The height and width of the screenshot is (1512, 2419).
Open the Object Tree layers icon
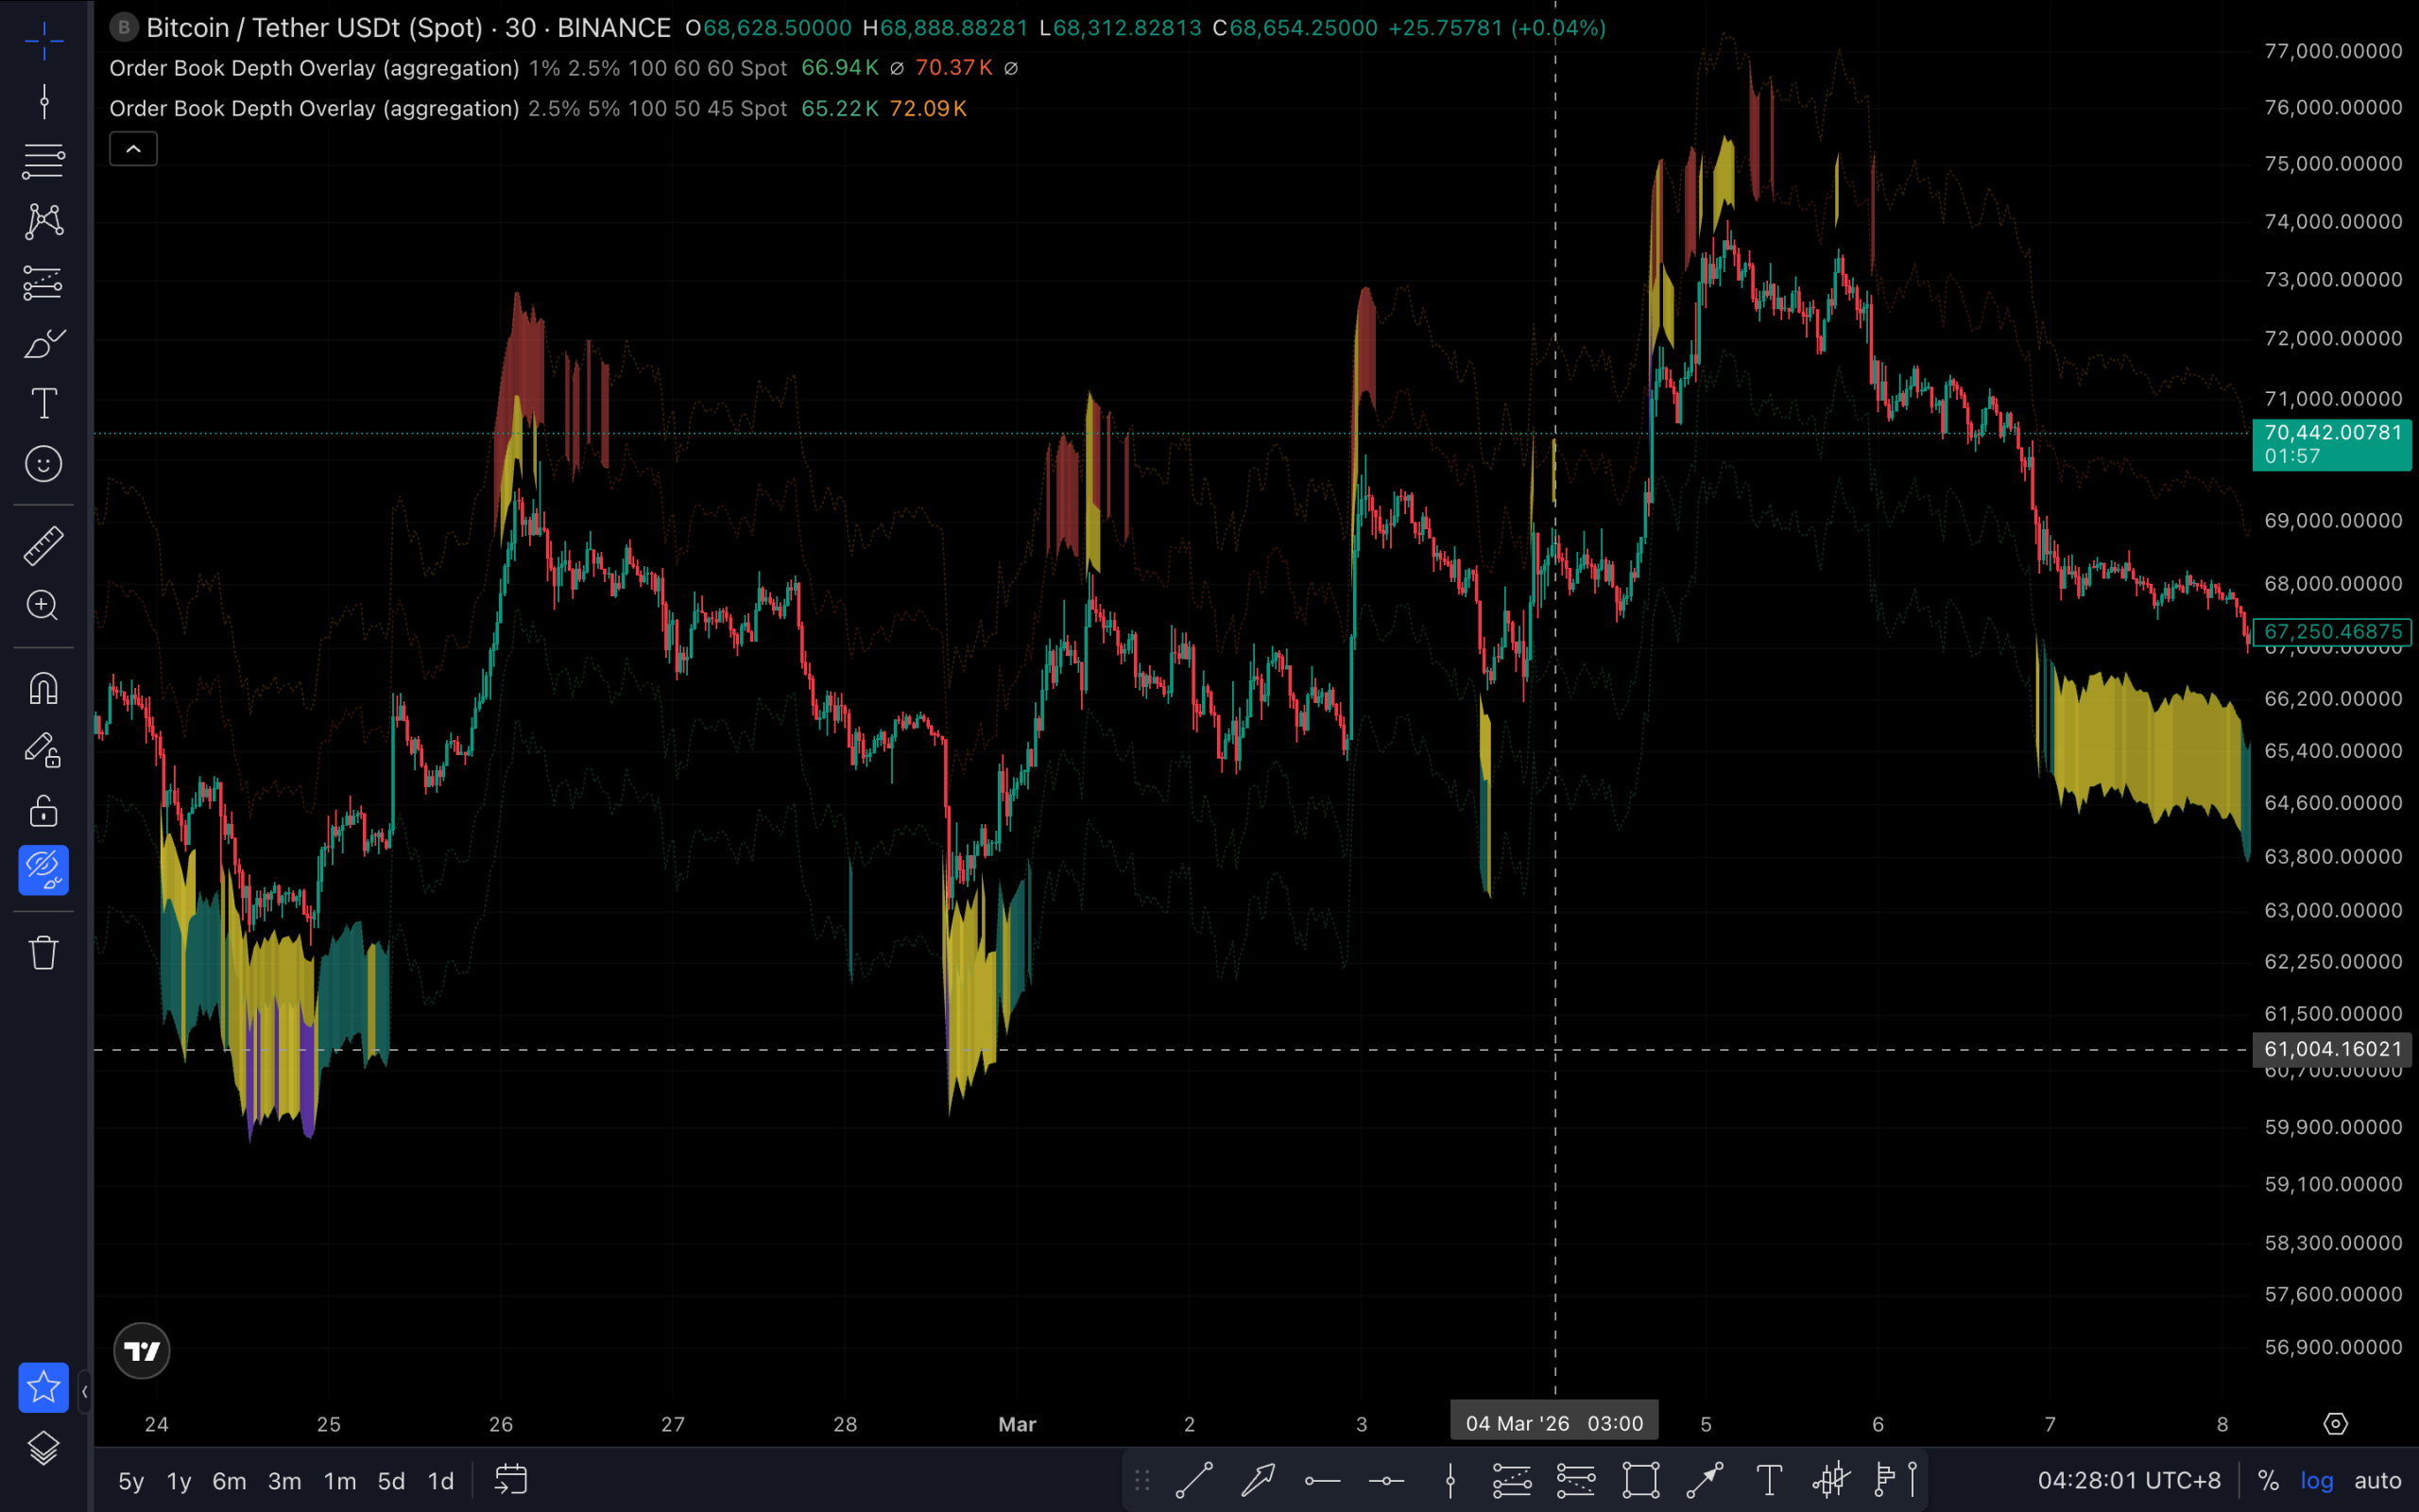[43, 1447]
